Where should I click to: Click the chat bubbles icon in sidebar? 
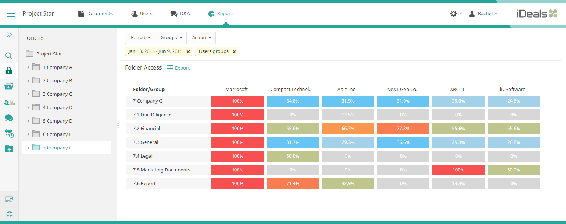[9, 118]
